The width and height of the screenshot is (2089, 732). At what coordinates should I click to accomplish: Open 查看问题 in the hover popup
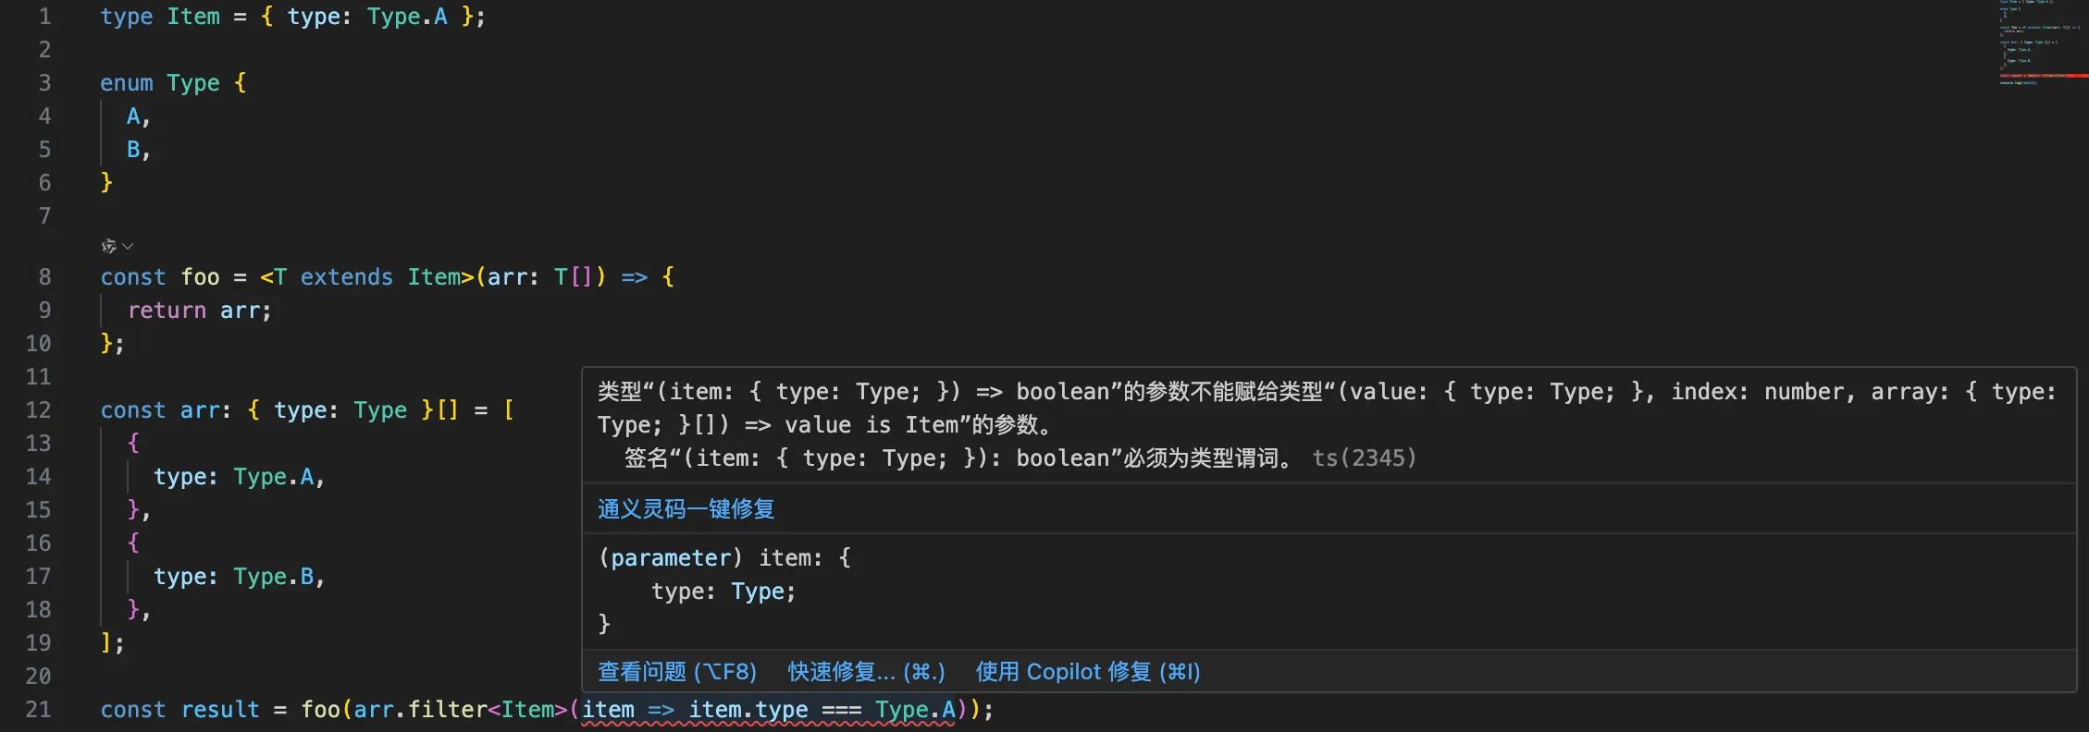coord(677,672)
